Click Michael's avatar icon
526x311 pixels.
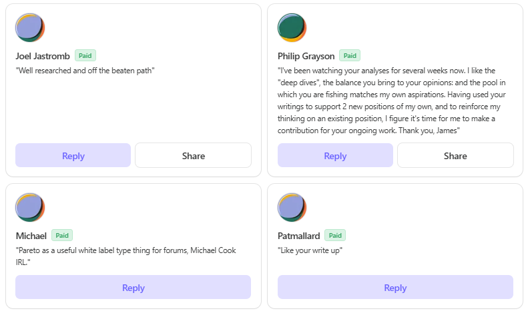tap(30, 207)
